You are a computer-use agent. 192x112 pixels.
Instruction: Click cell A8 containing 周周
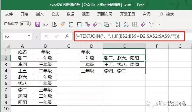[x=22, y=96]
